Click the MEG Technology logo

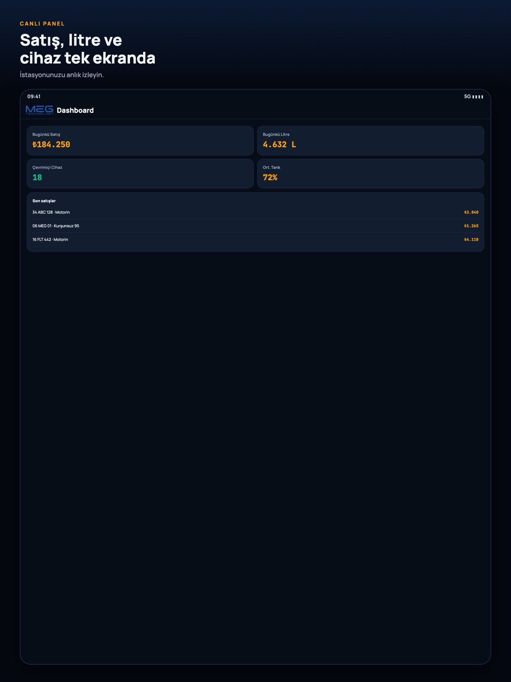[39, 110]
